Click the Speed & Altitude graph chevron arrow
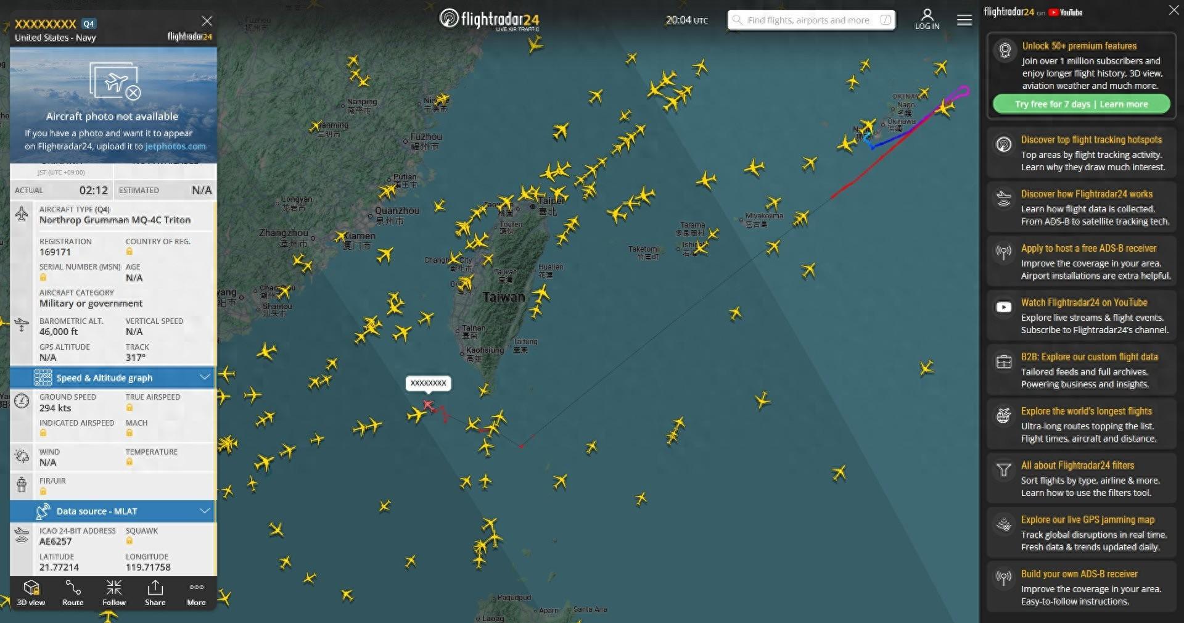The width and height of the screenshot is (1184, 623). click(205, 377)
